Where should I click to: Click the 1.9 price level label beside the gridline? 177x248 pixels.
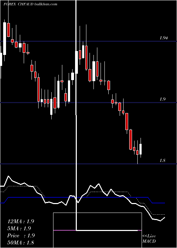tap(162, 99)
